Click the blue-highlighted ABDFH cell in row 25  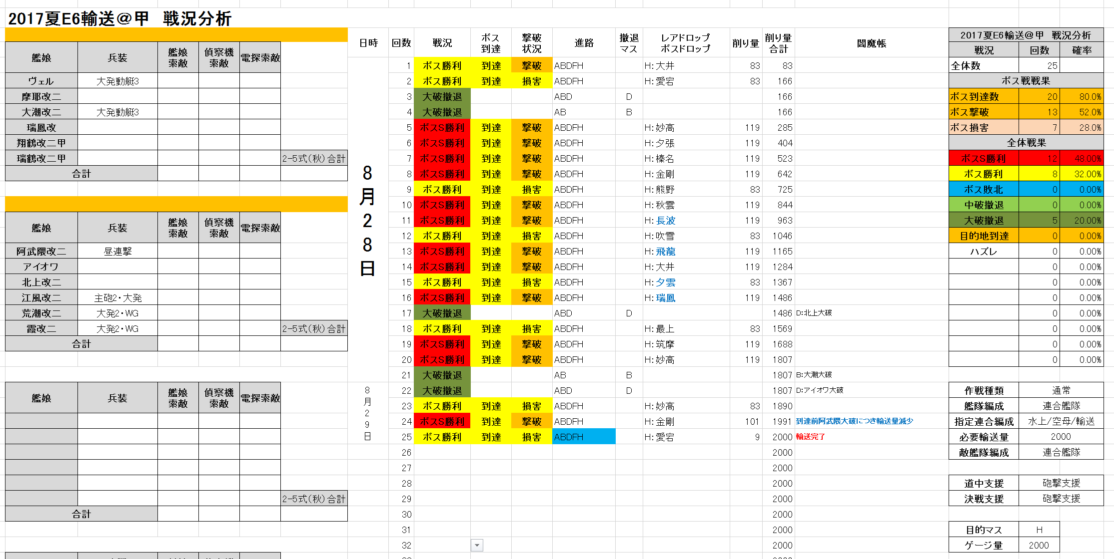(x=583, y=437)
